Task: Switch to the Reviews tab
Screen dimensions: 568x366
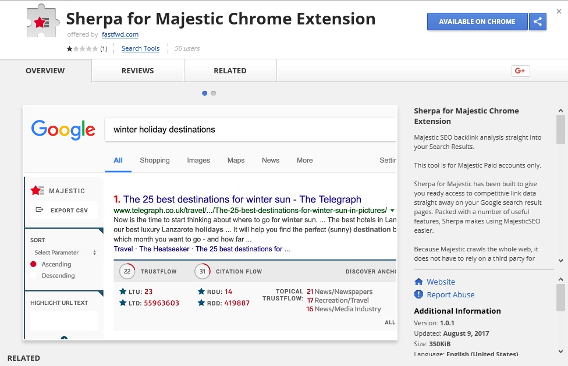Action: click(138, 70)
